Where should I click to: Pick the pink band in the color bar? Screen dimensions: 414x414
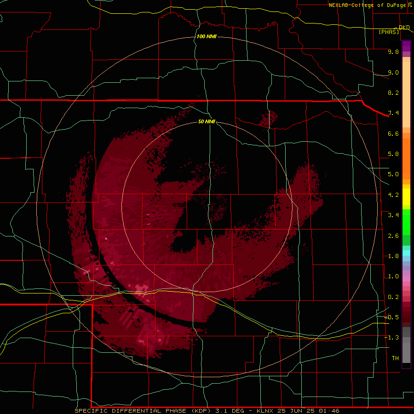click(x=406, y=279)
